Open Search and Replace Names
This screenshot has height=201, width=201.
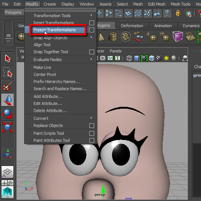60,89
